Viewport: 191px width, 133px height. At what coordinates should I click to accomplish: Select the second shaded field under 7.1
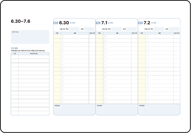(x=131, y=29)
